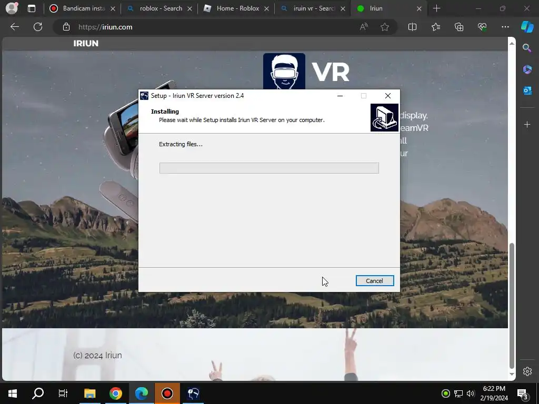Open split screen view in Edge
539x404 pixels.
(412, 27)
